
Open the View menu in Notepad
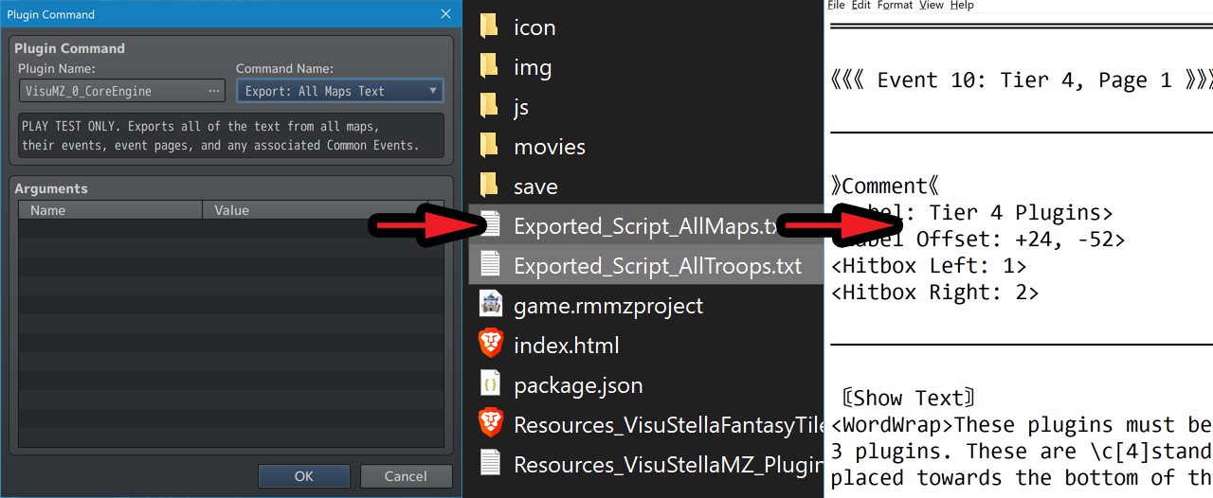(931, 6)
